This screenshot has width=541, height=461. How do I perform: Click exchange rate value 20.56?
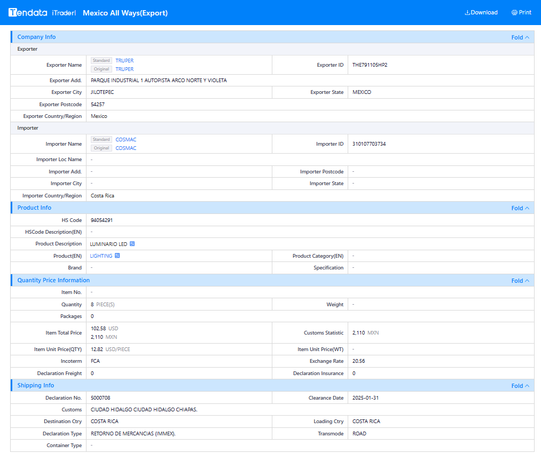358,361
